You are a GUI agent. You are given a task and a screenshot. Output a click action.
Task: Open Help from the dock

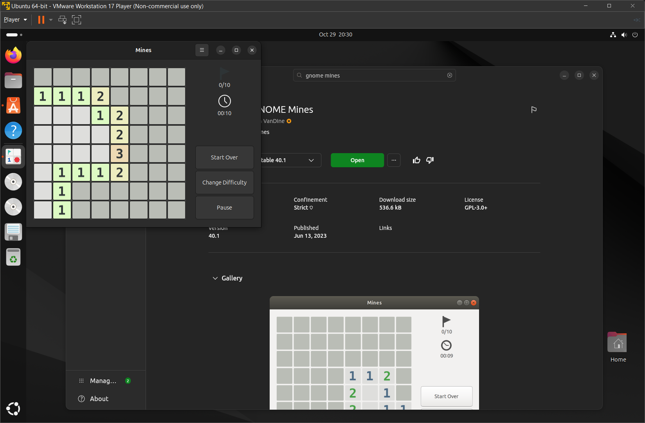13,130
